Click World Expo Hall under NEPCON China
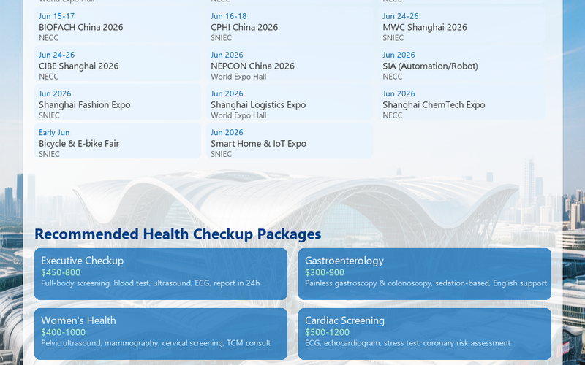585x365 pixels. [238, 77]
